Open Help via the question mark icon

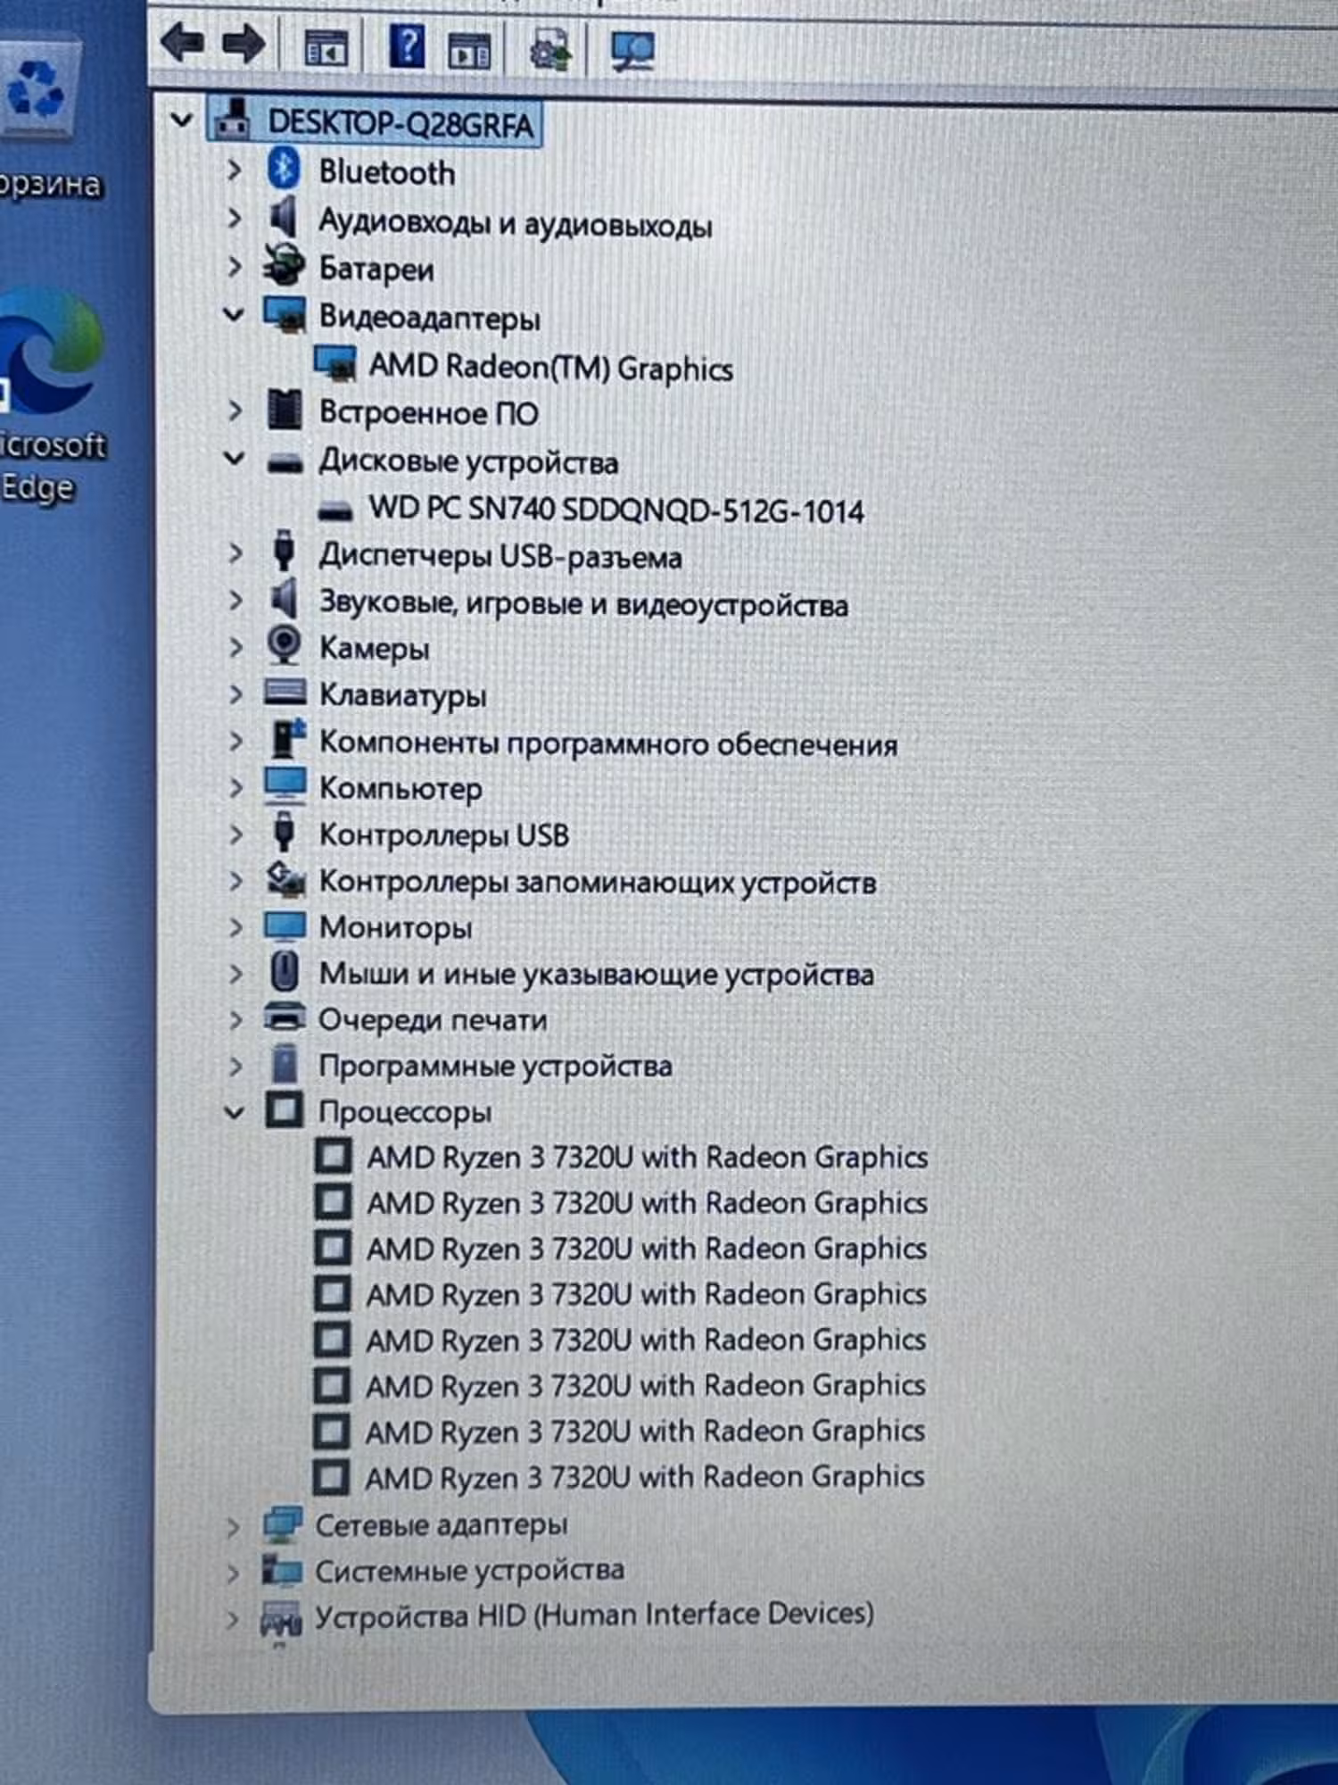pos(406,46)
